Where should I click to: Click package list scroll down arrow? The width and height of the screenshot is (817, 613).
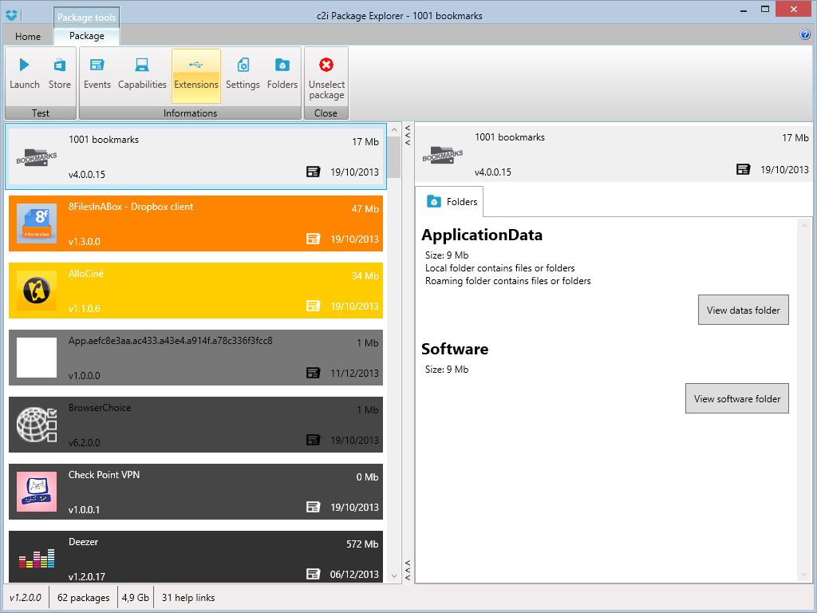click(394, 576)
